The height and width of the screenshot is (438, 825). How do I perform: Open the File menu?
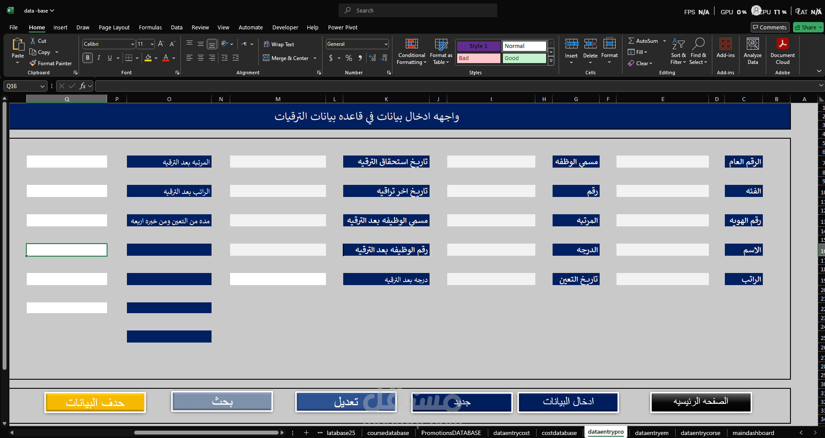(13, 27)
